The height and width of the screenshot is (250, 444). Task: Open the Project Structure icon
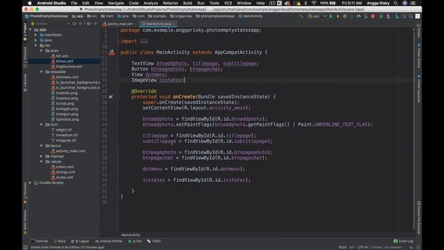pyautogui.click(x=404, y=17)
